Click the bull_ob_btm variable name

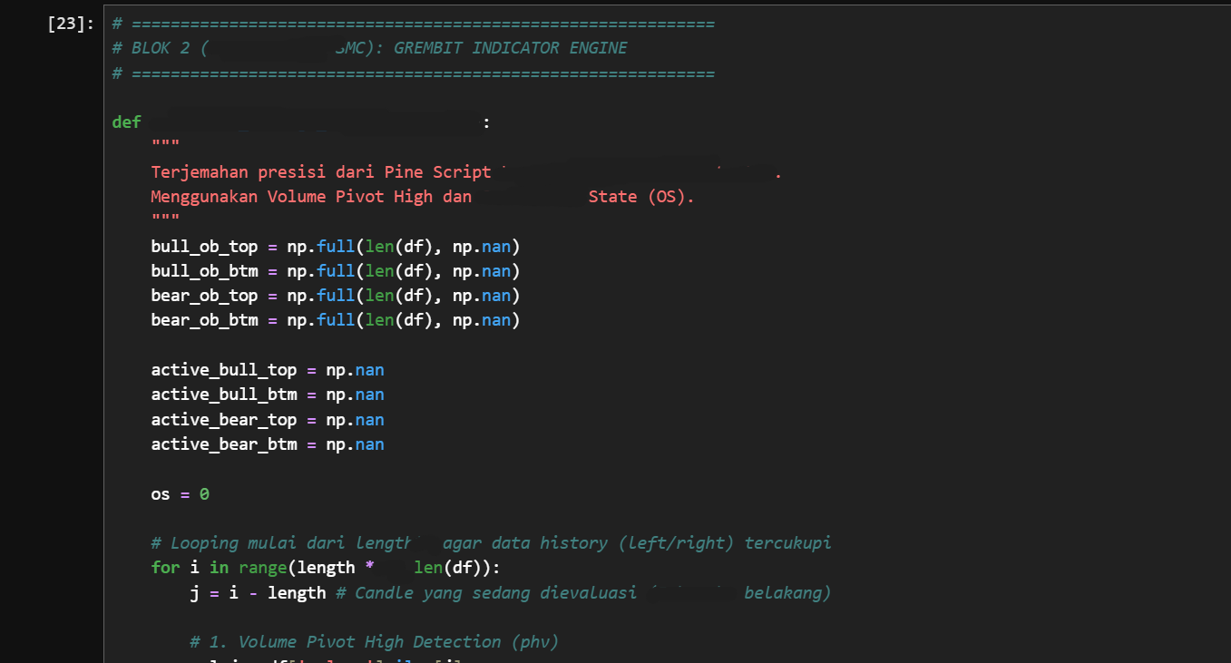coord(204,271)
